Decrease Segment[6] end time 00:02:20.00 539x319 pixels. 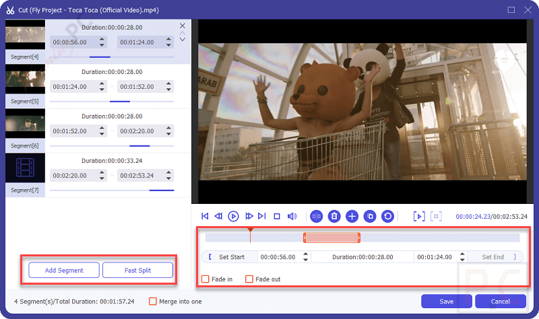click(x=168, y=134)
